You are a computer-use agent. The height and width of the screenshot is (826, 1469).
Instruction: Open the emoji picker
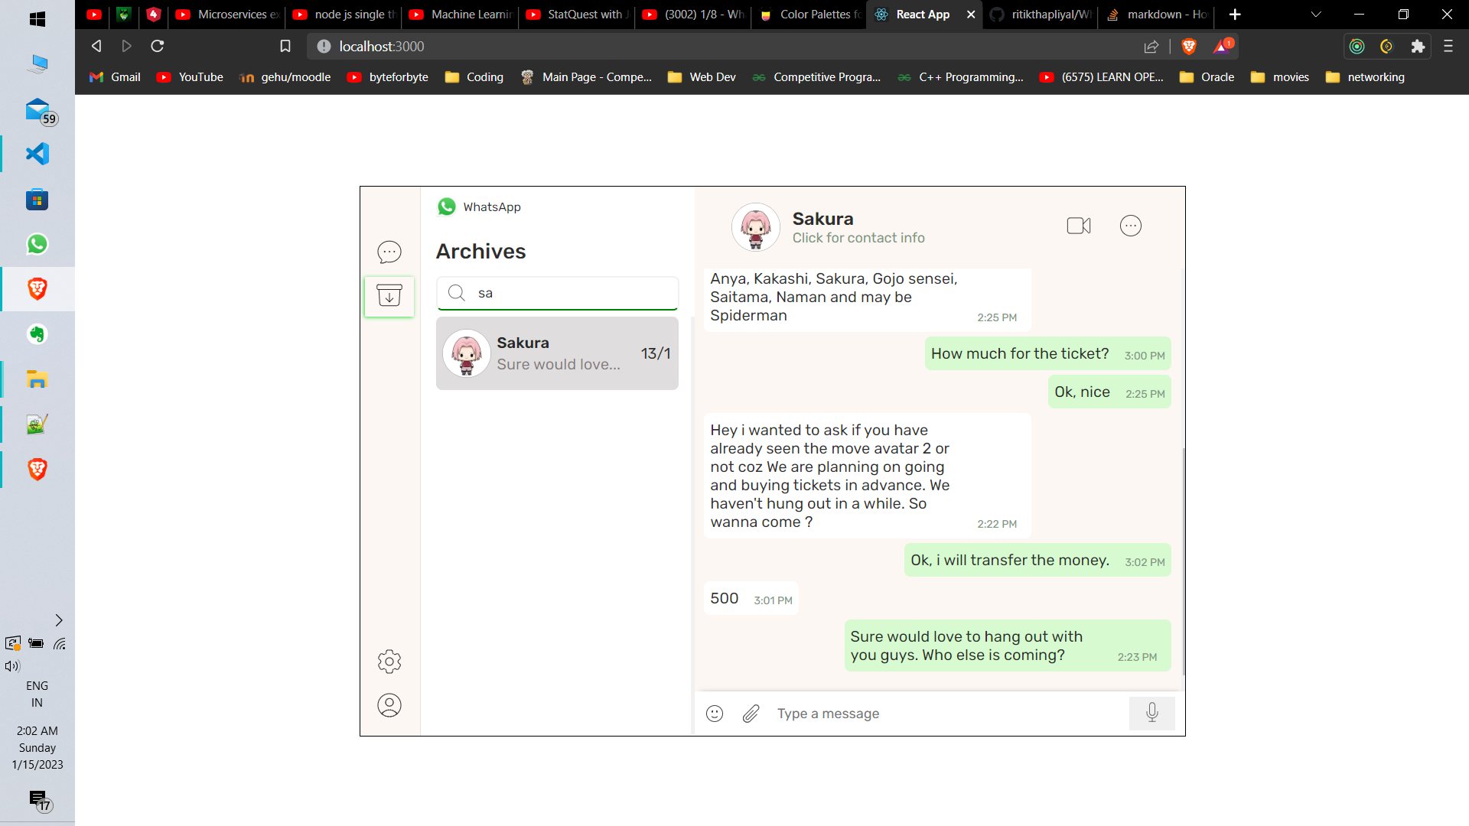[x=715, y=713]
